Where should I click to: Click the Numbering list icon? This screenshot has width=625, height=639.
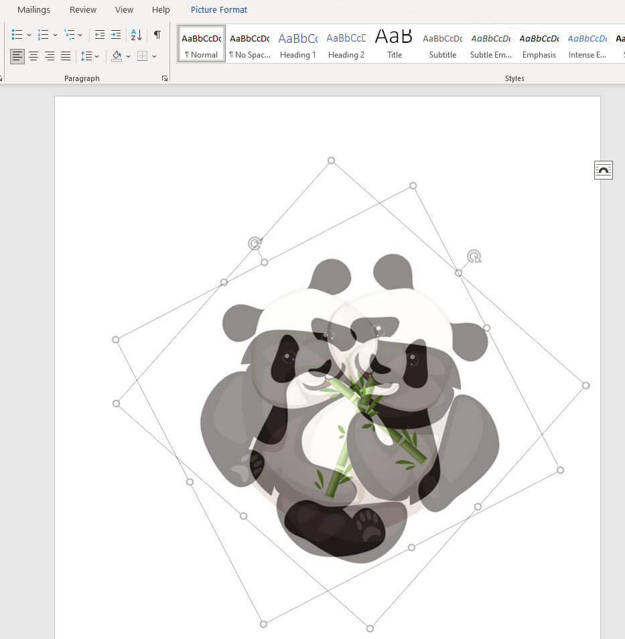click(44, 35)
